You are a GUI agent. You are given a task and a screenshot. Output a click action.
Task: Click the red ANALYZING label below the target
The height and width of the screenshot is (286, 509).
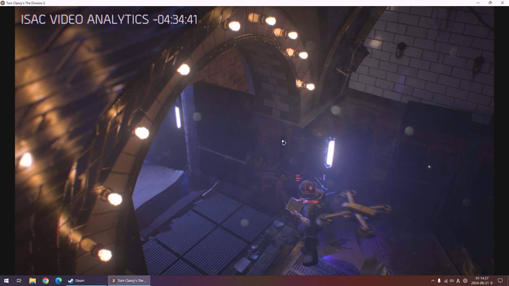coord(311,202)
